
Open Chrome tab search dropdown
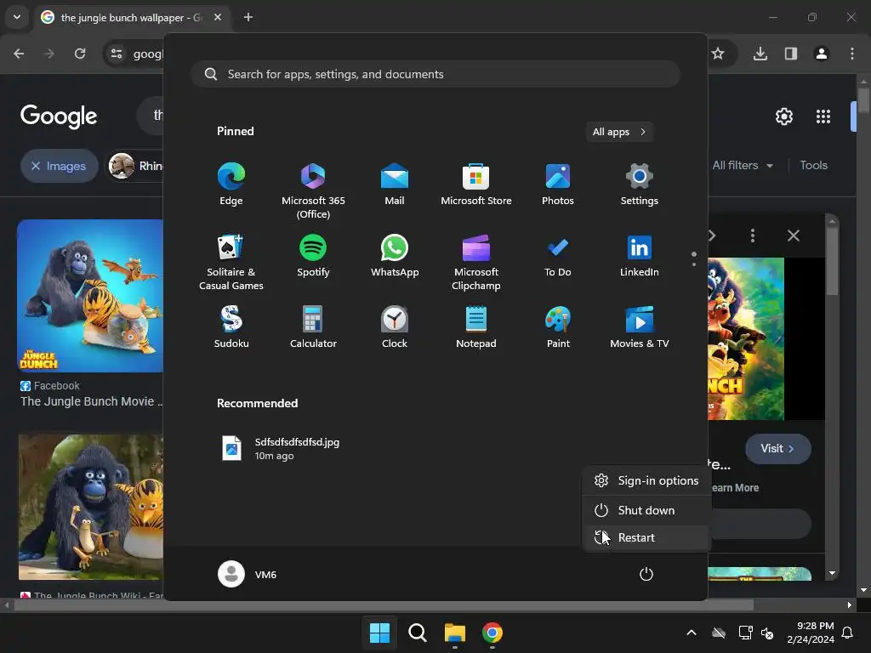17,17
